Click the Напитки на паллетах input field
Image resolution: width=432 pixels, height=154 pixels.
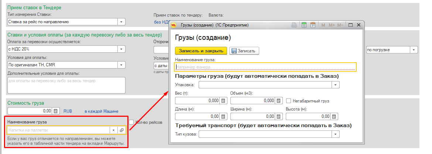pos(58,130)
